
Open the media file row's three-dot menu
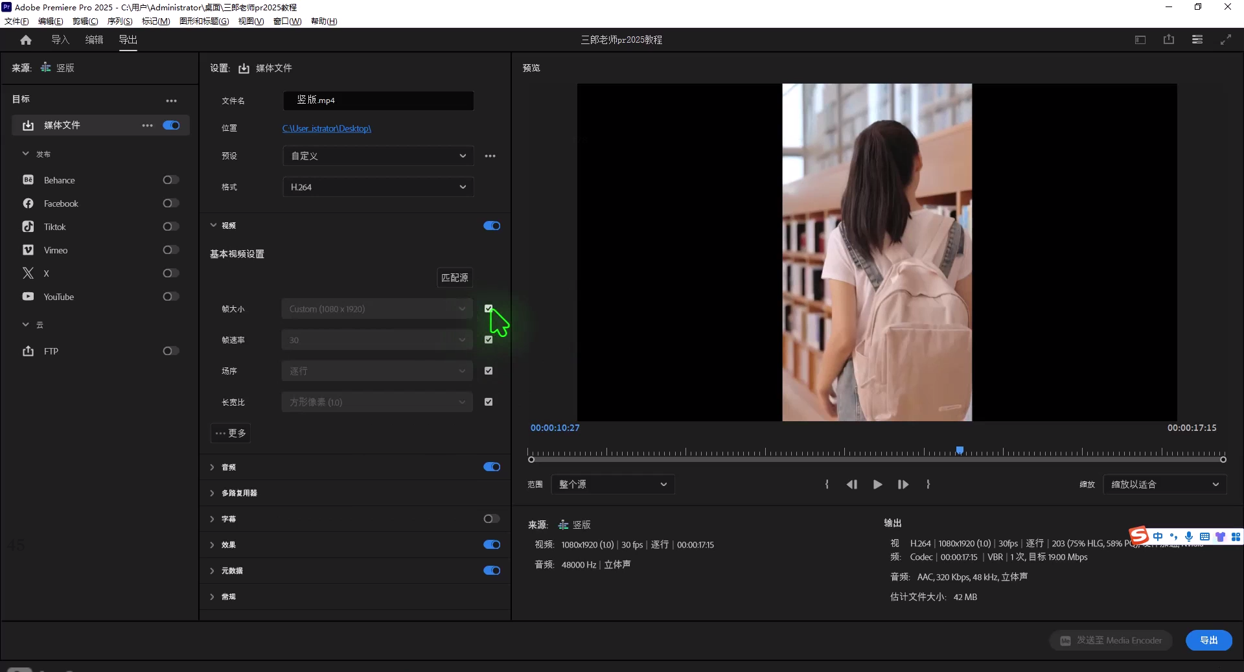click(x=148, y=126)
